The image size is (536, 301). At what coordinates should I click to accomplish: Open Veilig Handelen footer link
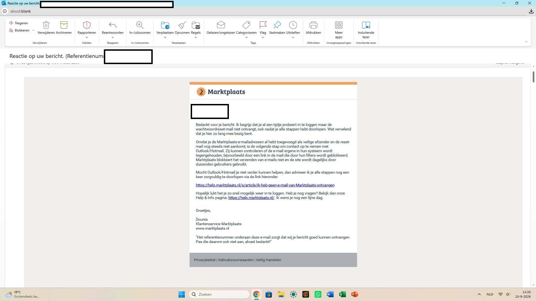(269, 260)
